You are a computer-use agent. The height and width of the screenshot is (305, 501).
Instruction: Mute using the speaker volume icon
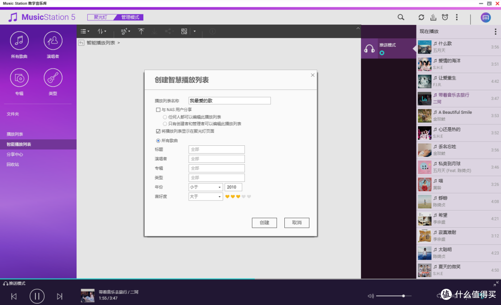(371, 296)
